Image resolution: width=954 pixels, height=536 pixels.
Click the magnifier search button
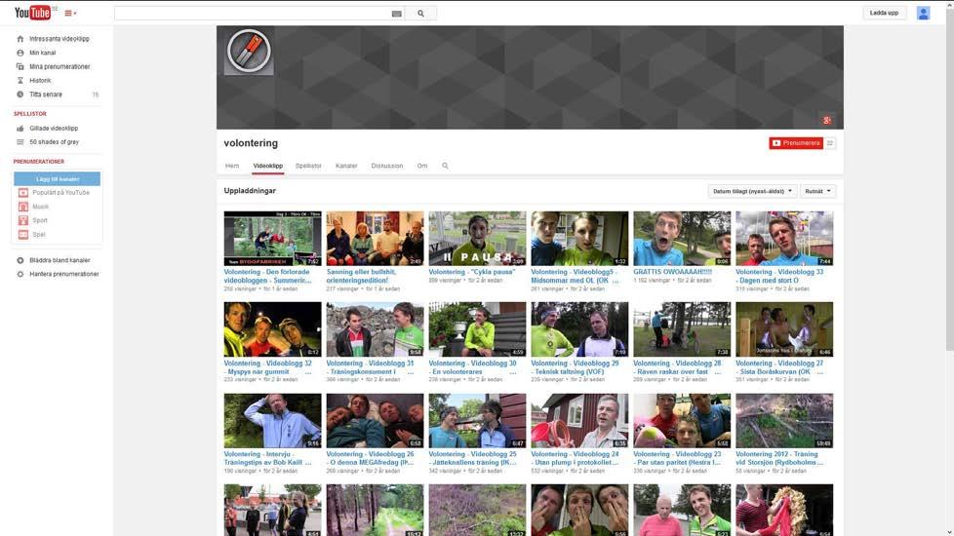coord(421,14)
